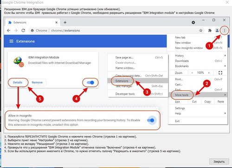Choose New window menu item
Image resolution: width=232 pixels, height=168 pixels.
pyautogui.click(x=198, y=43)
